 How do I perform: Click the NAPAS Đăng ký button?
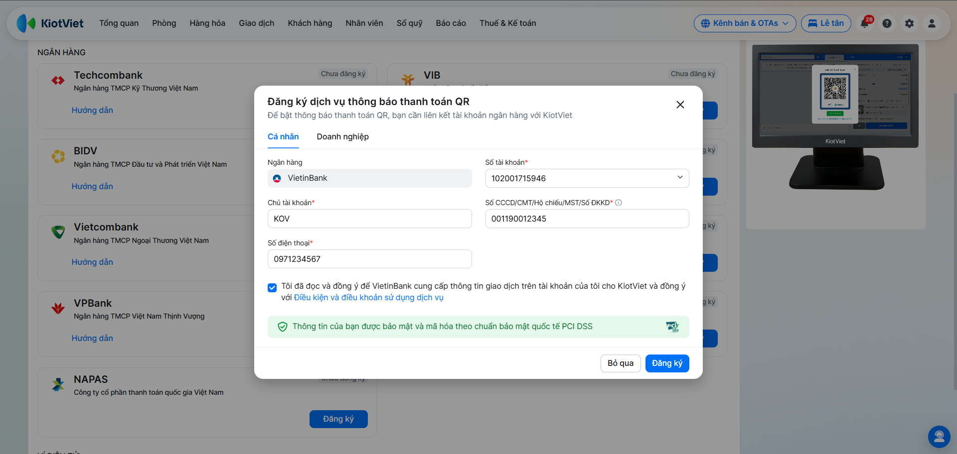(338, 419)
